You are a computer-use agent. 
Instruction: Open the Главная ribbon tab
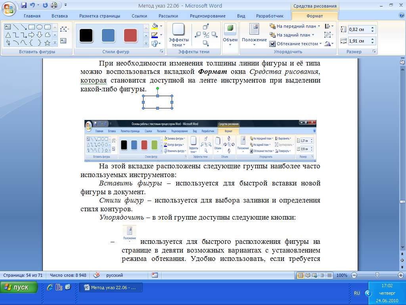(32, 16)
